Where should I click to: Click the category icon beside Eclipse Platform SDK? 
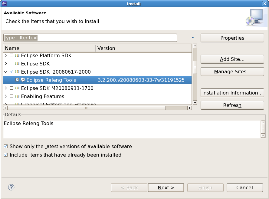click(17, 55)
